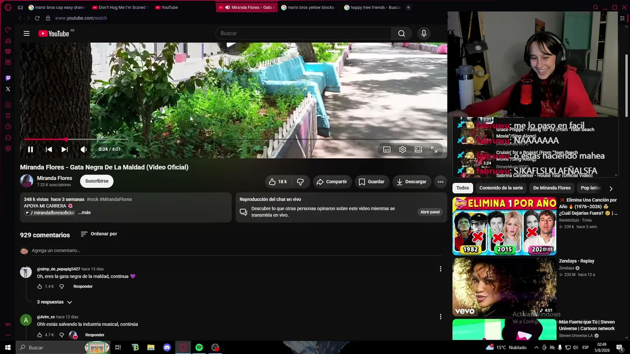Image resolution: width=630 pixels, height=354 pixels.
Task: Show hidden system tray icons
Action: click(536, 348)
